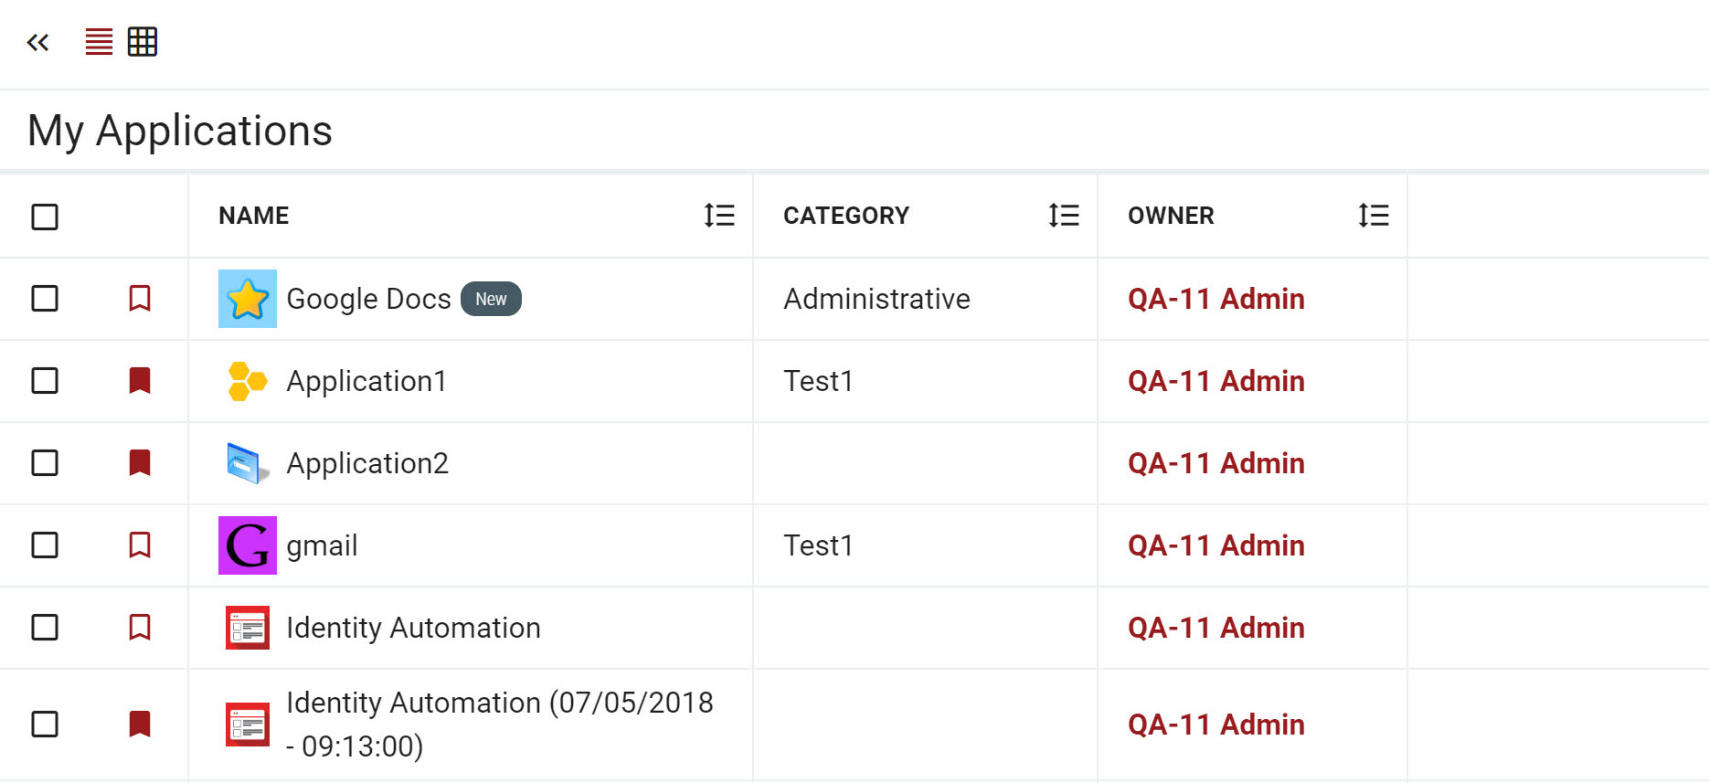Sort by the OWNER column

[1373, 216]
